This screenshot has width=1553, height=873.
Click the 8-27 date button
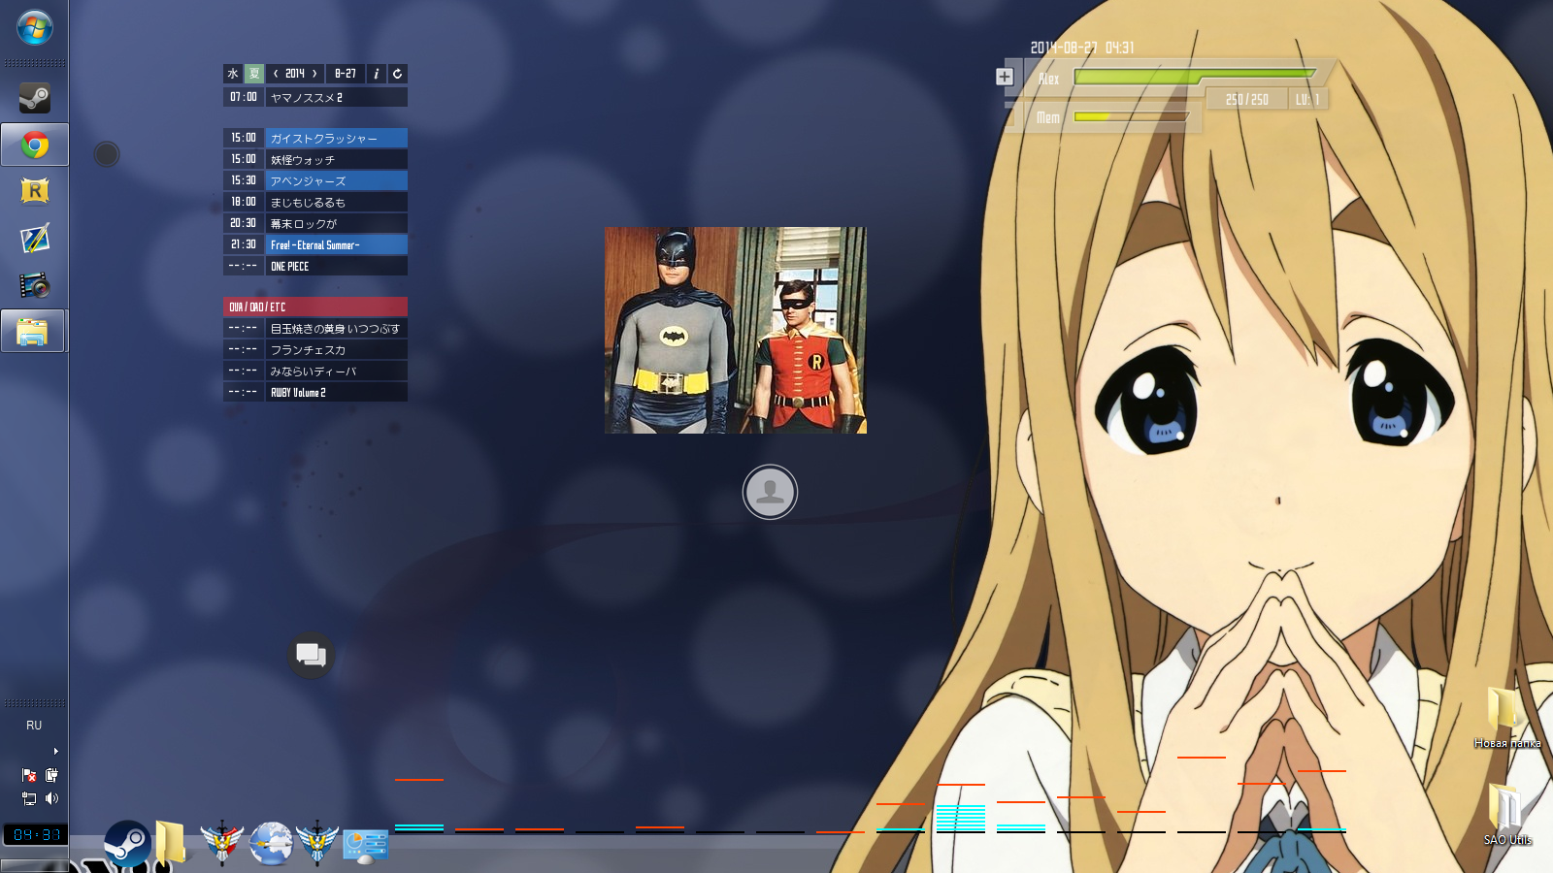point(346,74)
